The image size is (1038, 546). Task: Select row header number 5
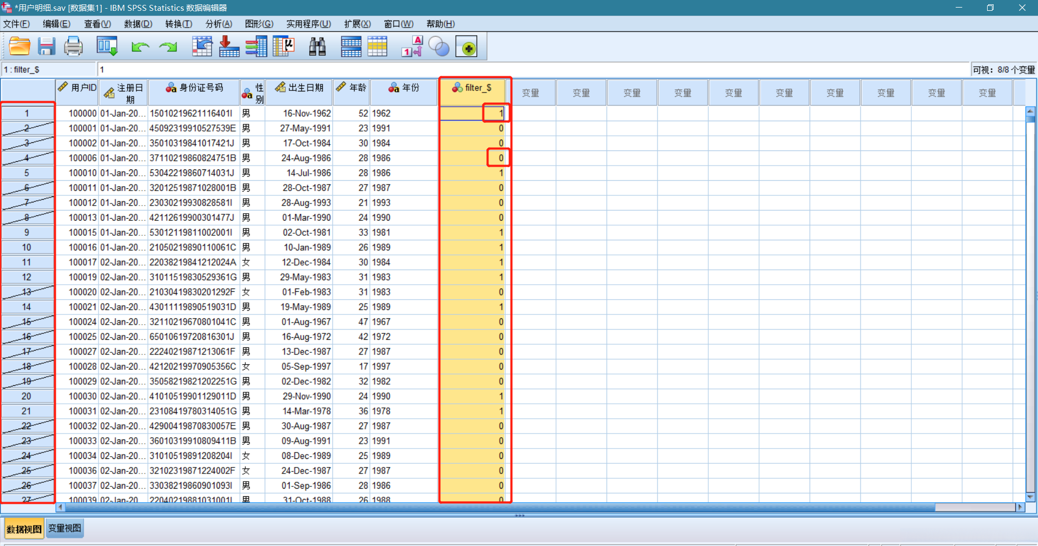27,173
